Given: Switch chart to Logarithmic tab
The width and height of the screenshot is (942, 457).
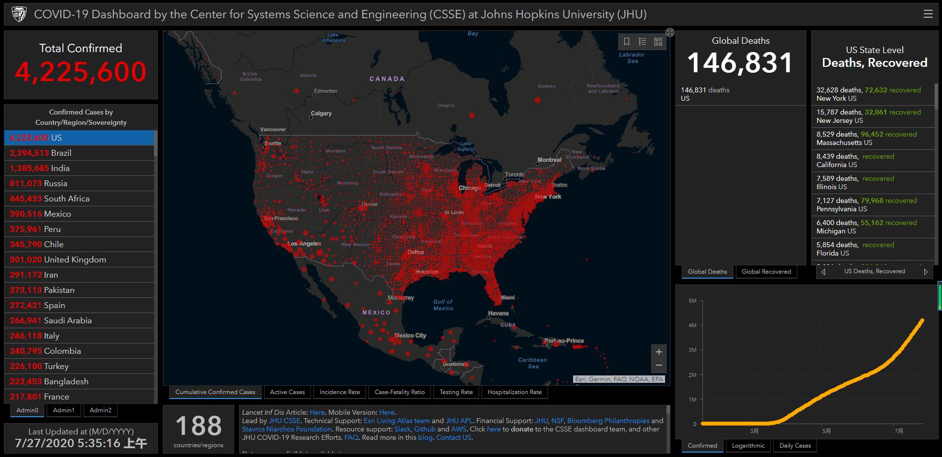Looking at the screenshot, I should [x=748, y=446].
